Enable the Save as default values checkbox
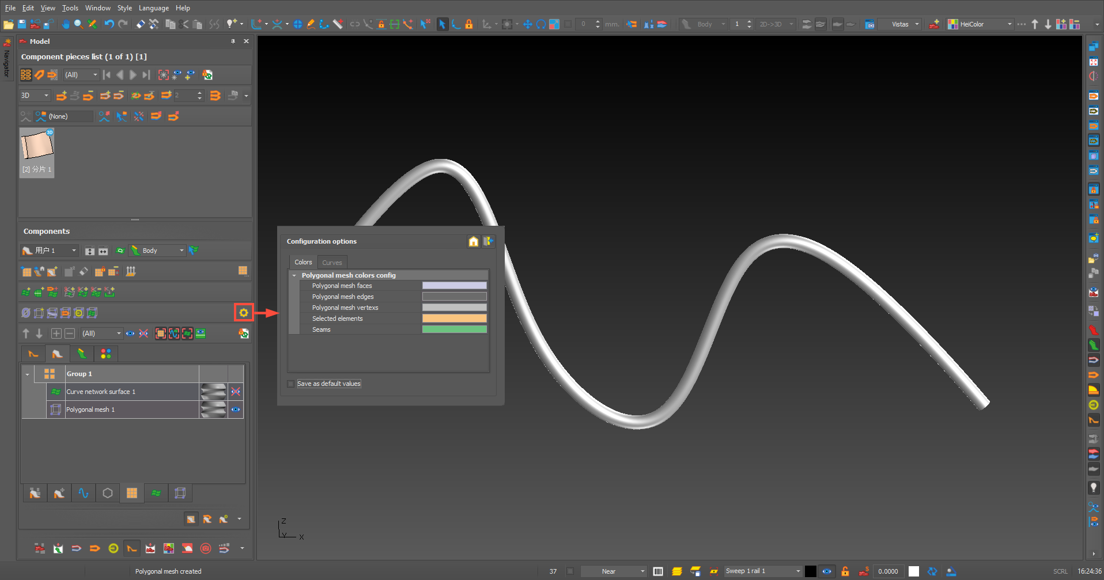 pyautogui.click(x=291, y=384)
